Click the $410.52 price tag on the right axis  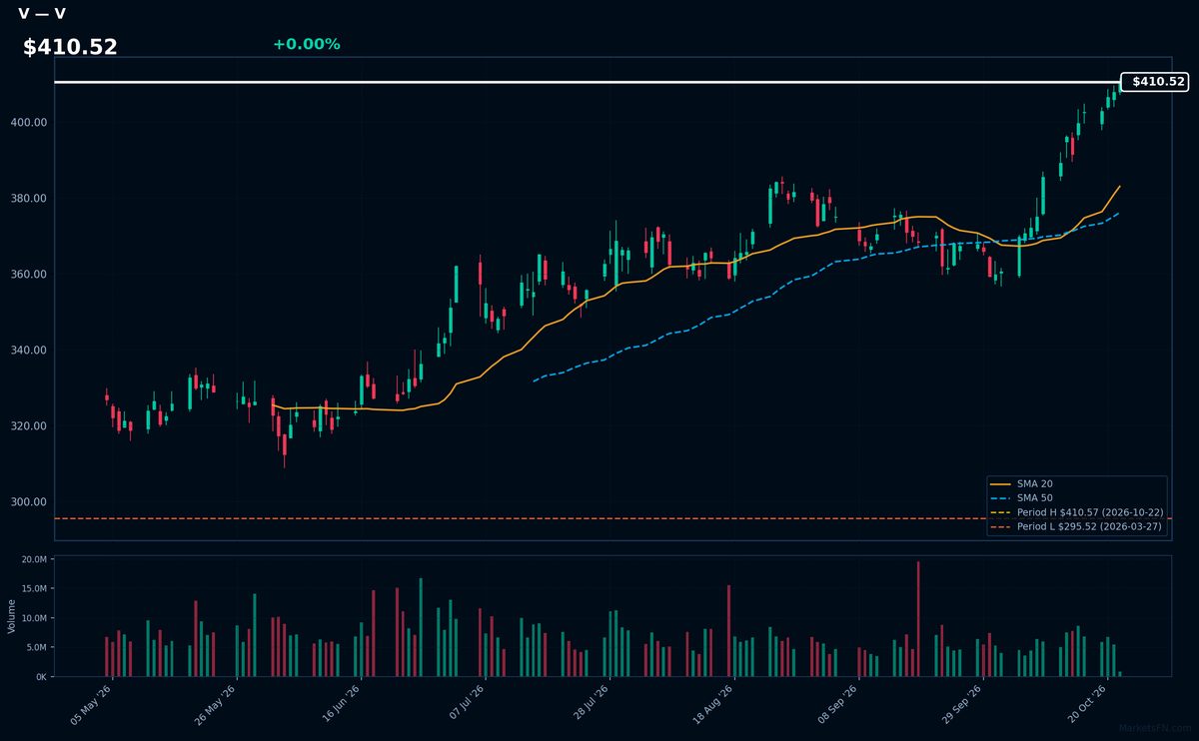pos(1155,82)
